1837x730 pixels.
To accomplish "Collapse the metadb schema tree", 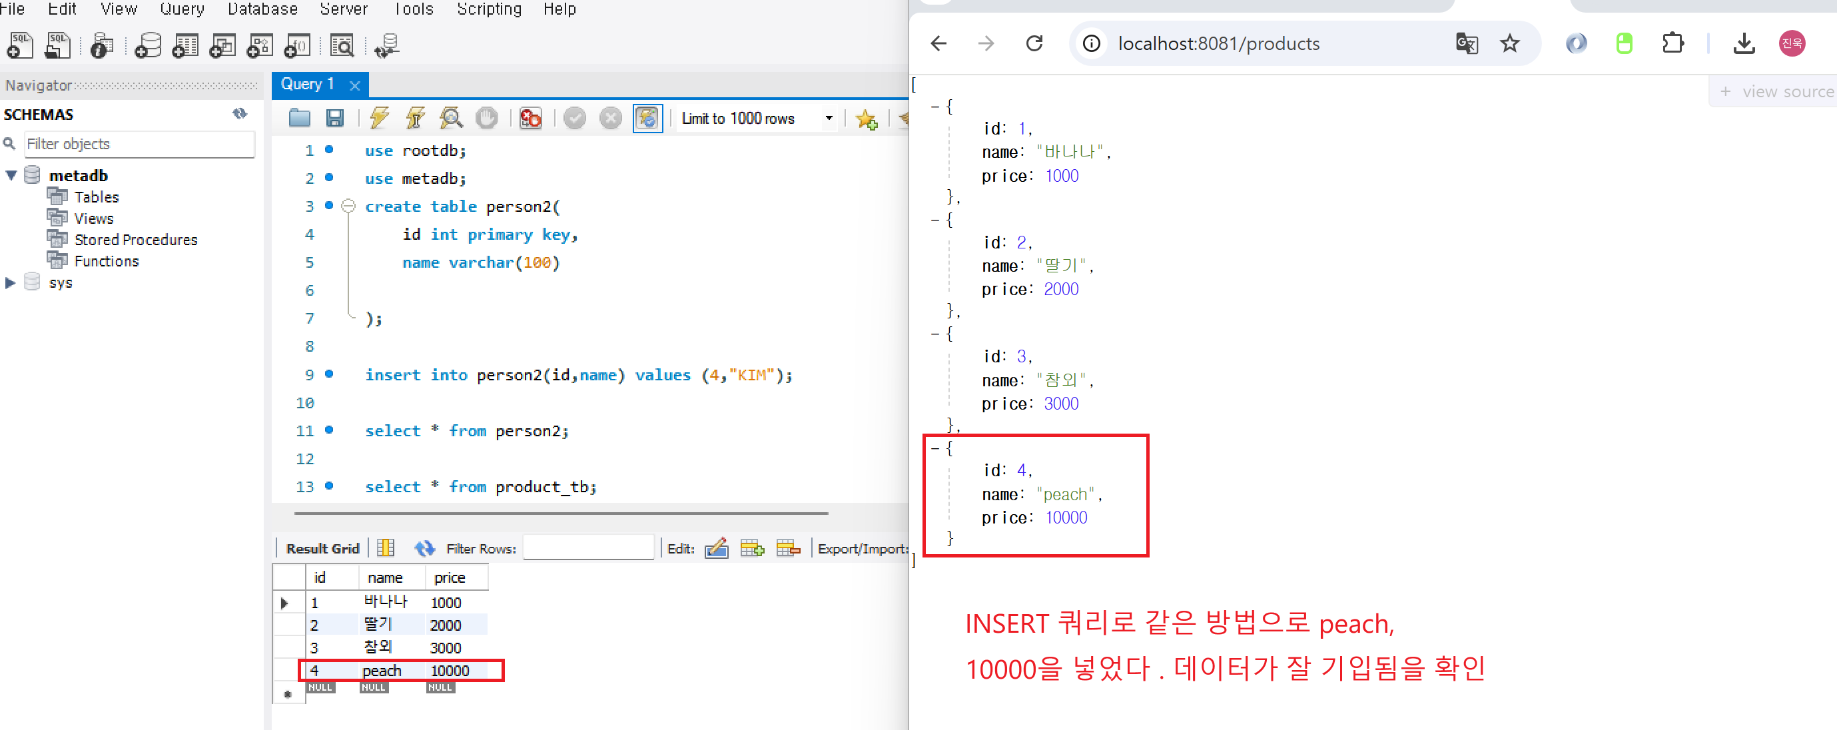I will [11, 175].
